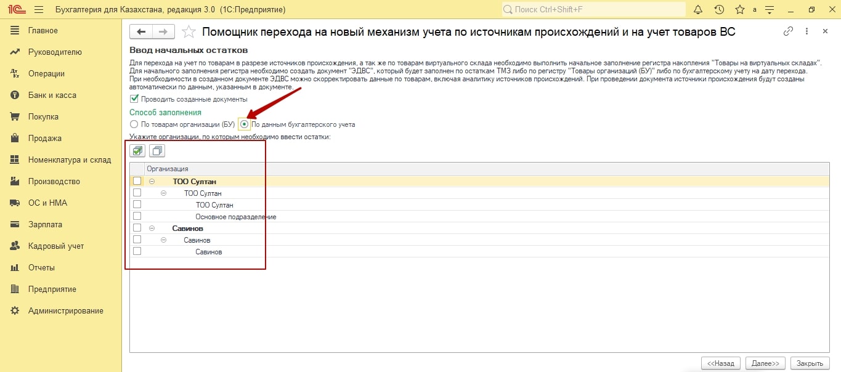841x372 pixels.
Task: Open the history clock icon
Action: [719, 10]
